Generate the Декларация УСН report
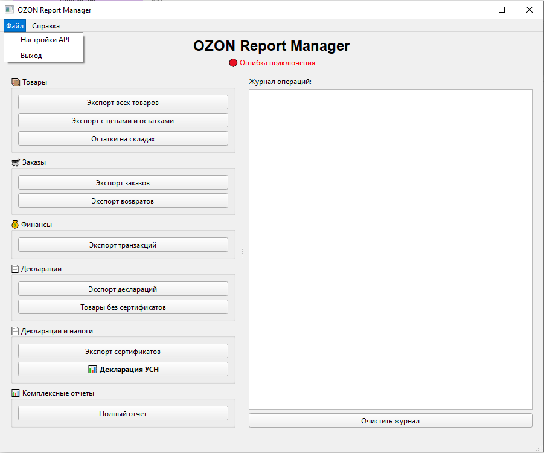Screen dimensions: 544x453 pyautogui.click(x=123, y=369)
